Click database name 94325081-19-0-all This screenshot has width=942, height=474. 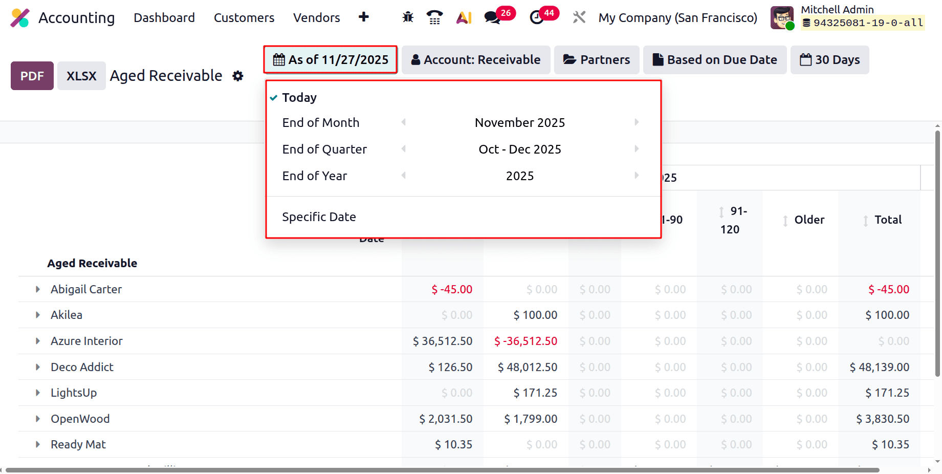click(863, 23)
